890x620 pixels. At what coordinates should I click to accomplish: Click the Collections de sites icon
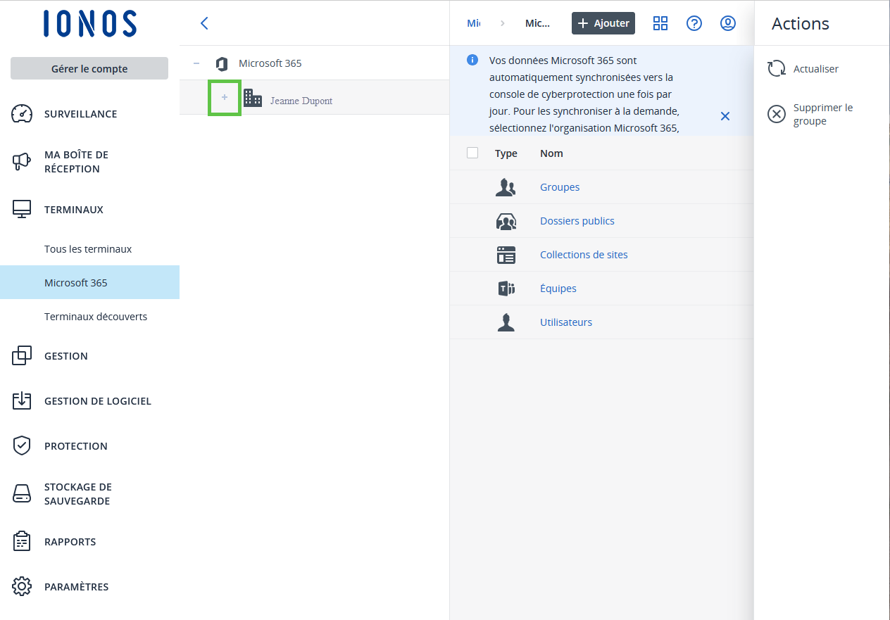coord(506,255)
